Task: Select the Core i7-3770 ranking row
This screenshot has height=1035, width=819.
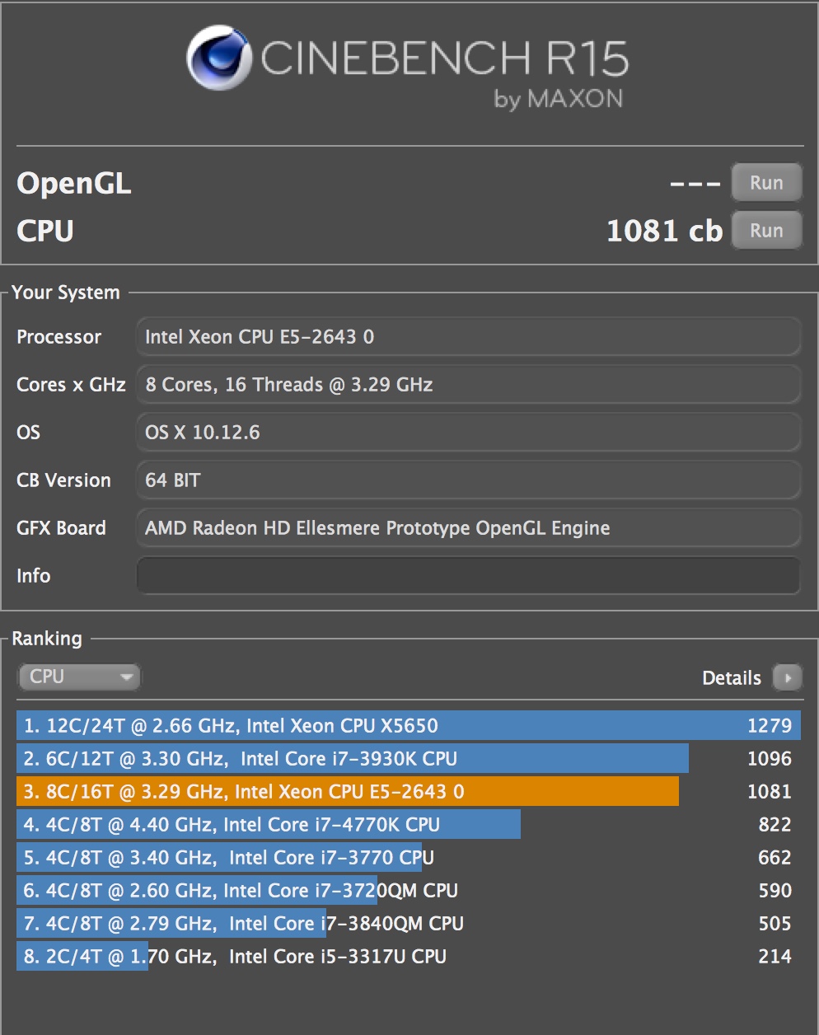Action: [408, 858]
